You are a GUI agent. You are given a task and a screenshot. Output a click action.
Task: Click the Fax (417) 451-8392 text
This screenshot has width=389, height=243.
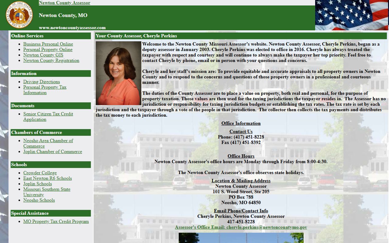pos(241,142)
